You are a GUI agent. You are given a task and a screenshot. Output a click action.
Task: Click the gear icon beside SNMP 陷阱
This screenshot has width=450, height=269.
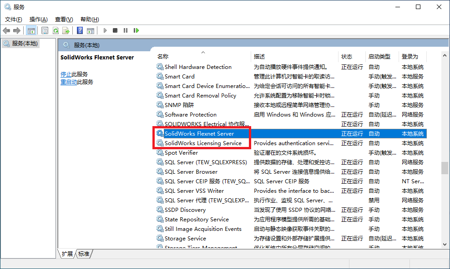pos(160,105)
